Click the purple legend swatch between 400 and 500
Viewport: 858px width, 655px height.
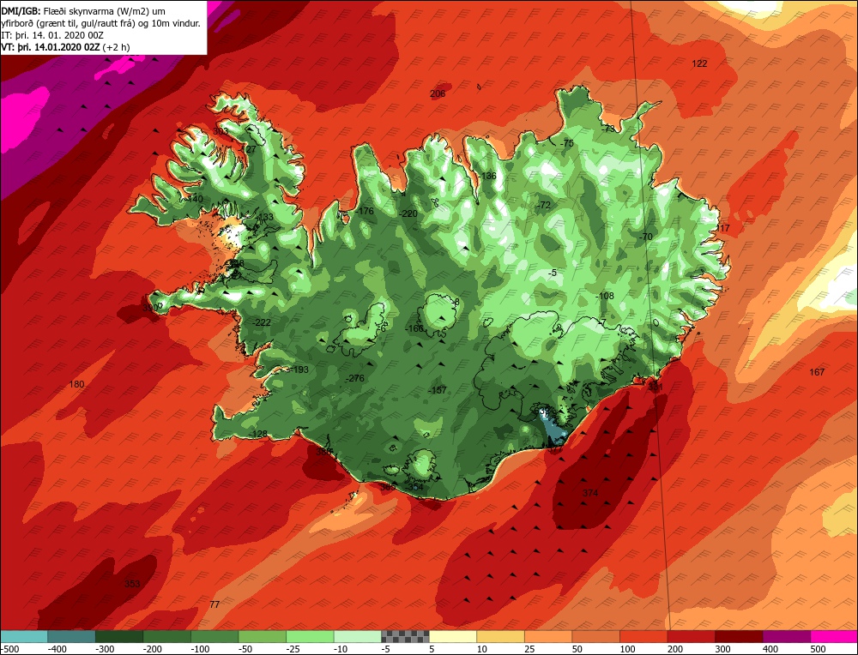point(786,636)
